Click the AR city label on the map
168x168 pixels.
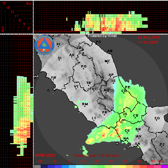click(72, 55)
